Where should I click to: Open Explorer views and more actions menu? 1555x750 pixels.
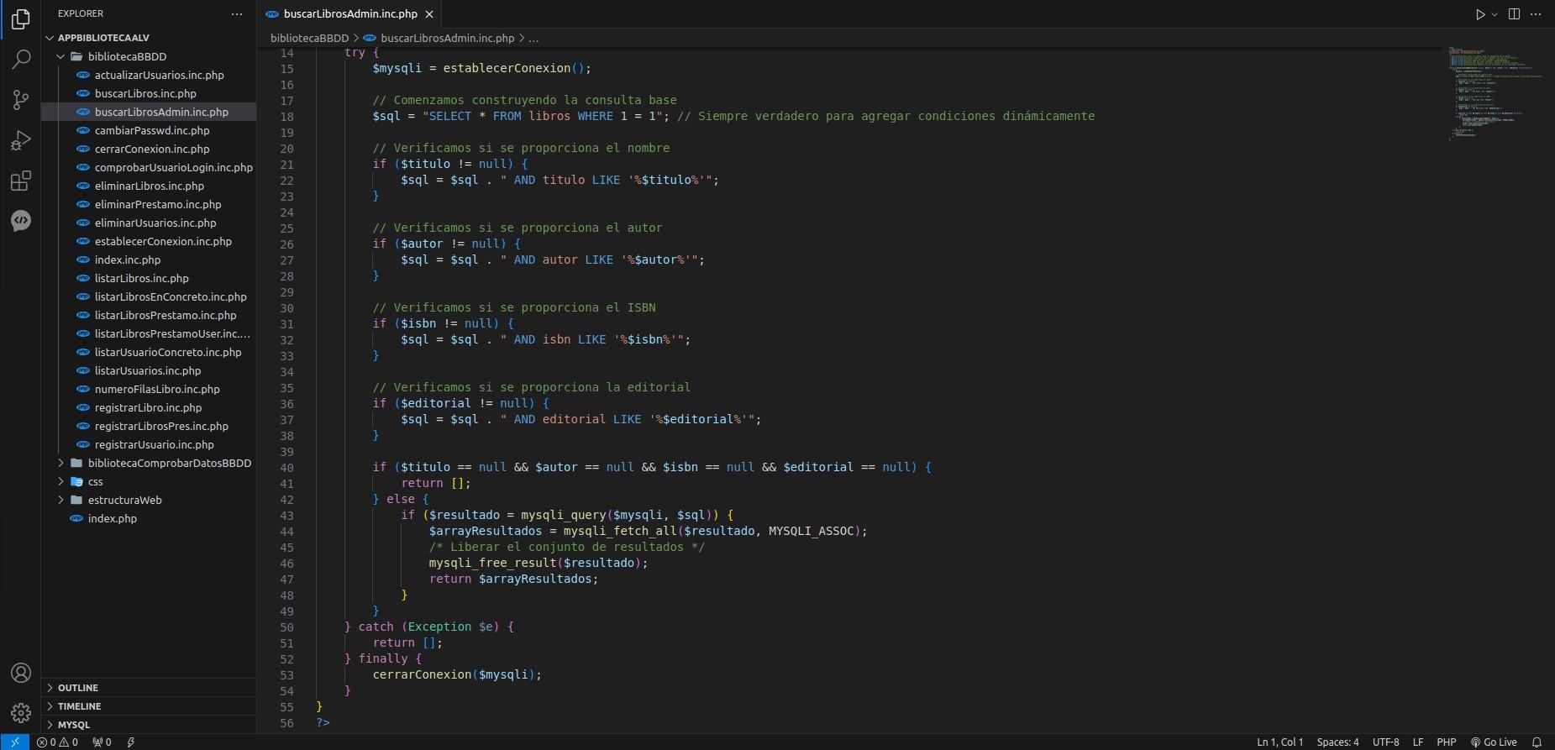237,14
